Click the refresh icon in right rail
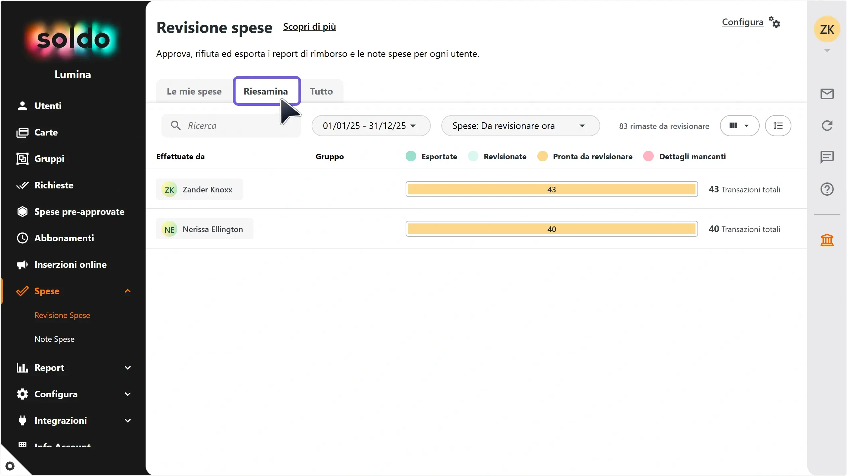 (x=827, y=126)
